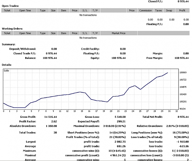This screenshot has width=192, height=161.
Task: Select the Maximal Drawdown value 3 010.00 (2.91%)
Action: click(115, 126)
